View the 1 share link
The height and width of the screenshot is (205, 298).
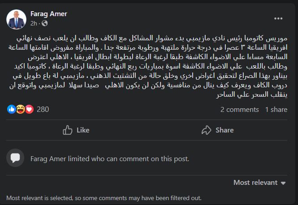(276, 109)
